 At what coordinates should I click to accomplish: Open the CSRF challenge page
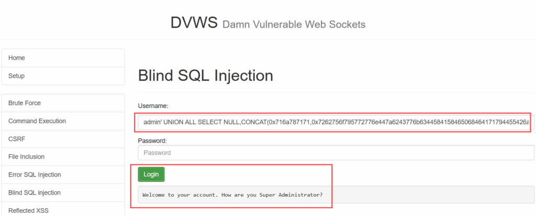(63, 139)
